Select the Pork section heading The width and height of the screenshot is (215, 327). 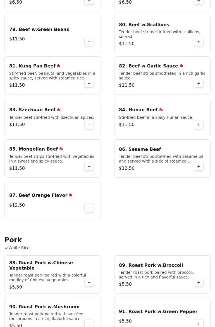pos(13,240)
